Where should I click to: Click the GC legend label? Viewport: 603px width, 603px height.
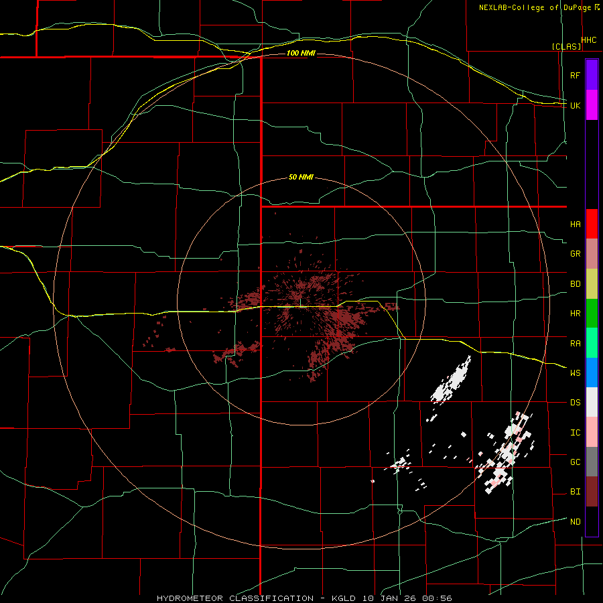click(x=575, y=462)
